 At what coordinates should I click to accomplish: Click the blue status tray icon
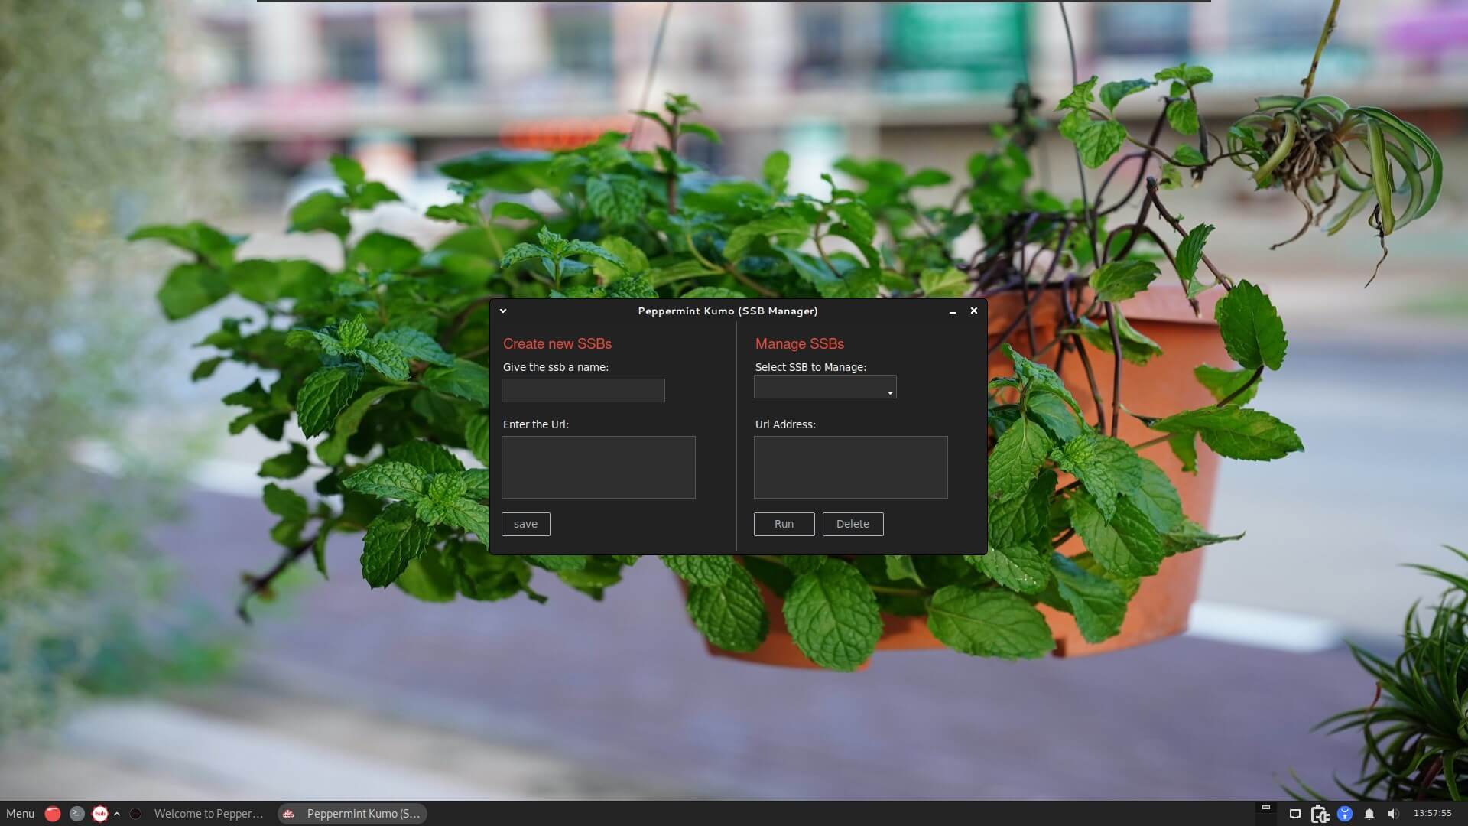pos(1344,813)
